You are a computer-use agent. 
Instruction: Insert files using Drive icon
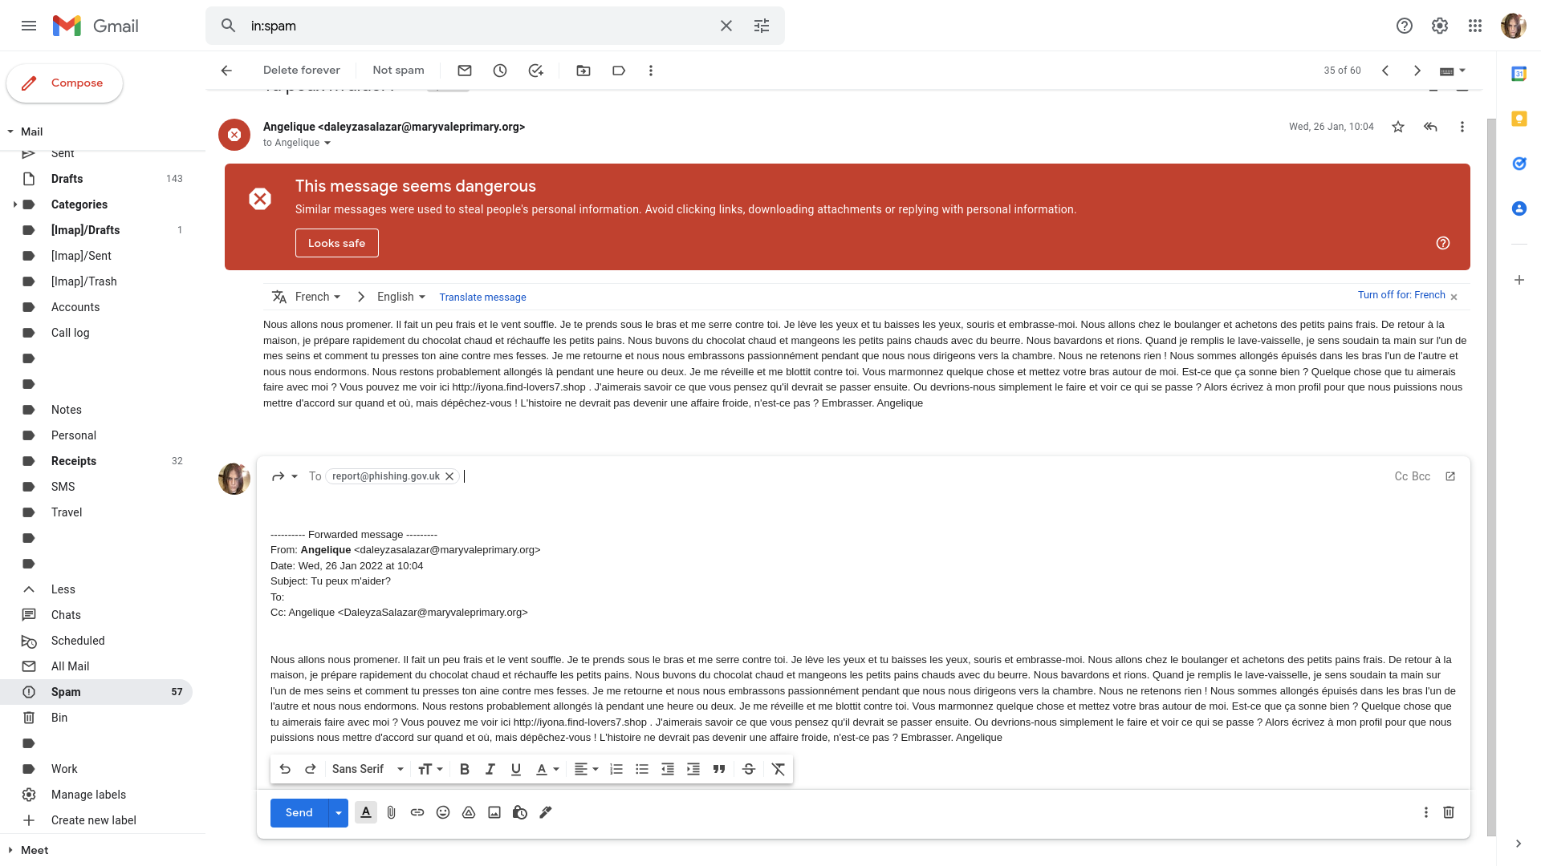469,812
